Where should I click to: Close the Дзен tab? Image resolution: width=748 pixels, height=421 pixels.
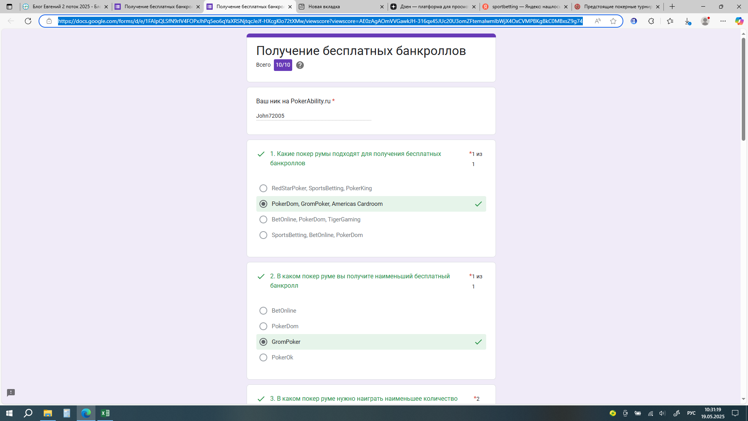(474, 7)
